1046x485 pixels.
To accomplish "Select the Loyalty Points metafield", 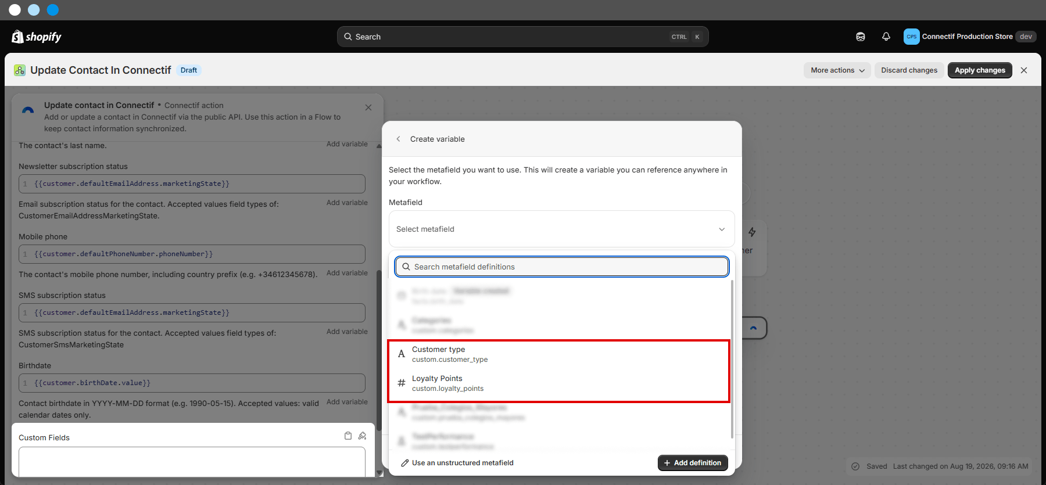I will tap(558, 383).
